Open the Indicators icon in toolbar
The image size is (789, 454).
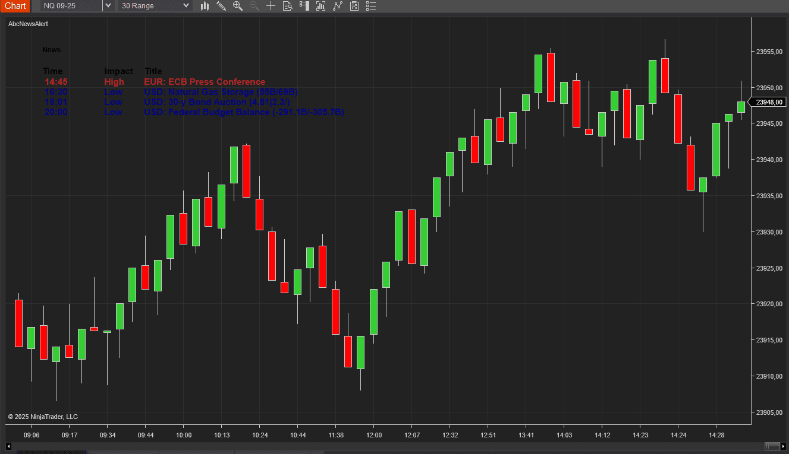(321, 6)
